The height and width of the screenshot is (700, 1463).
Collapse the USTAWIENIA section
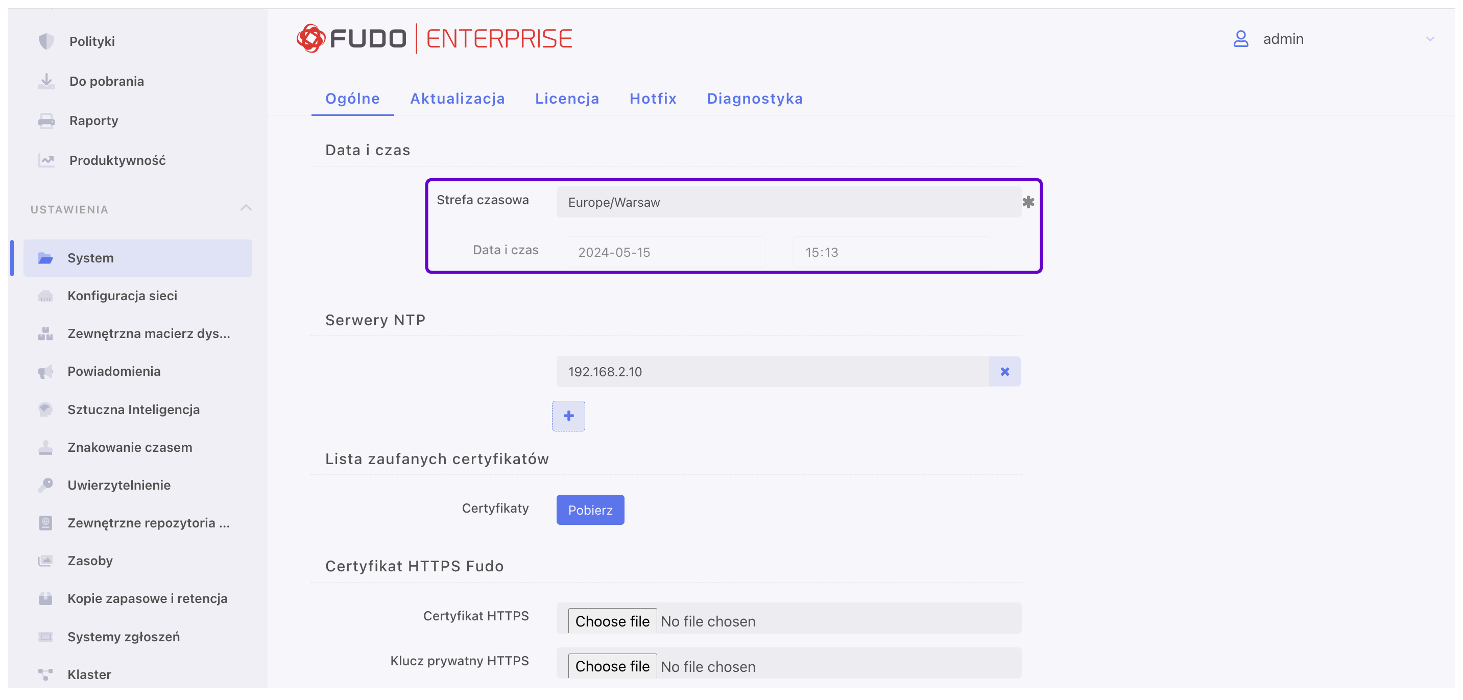point(245,208)
